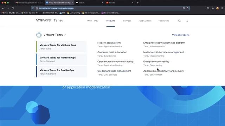Viewport: 225px width, 126px height.
Task: Click the URL address bar field
Action: pos(110,8)
